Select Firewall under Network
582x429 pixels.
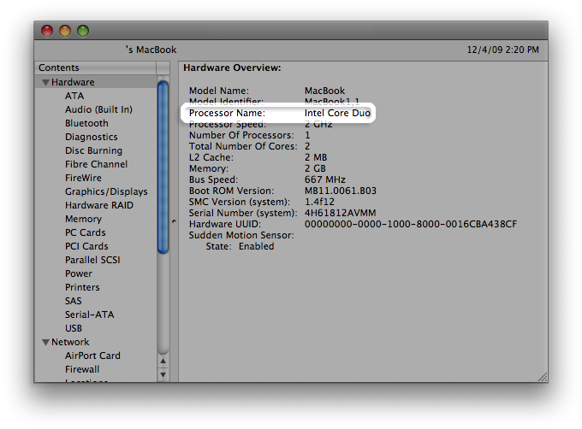click(82, 369)
